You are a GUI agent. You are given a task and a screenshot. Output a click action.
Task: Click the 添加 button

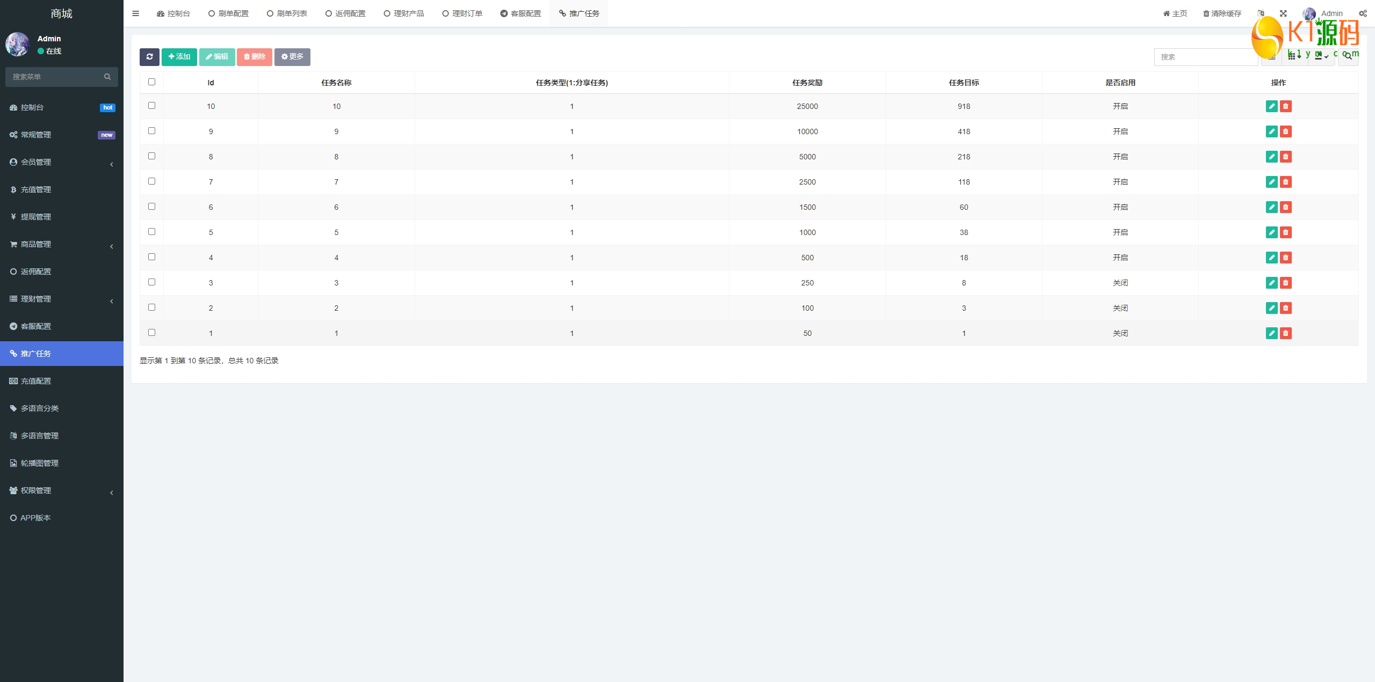[179, 57]
